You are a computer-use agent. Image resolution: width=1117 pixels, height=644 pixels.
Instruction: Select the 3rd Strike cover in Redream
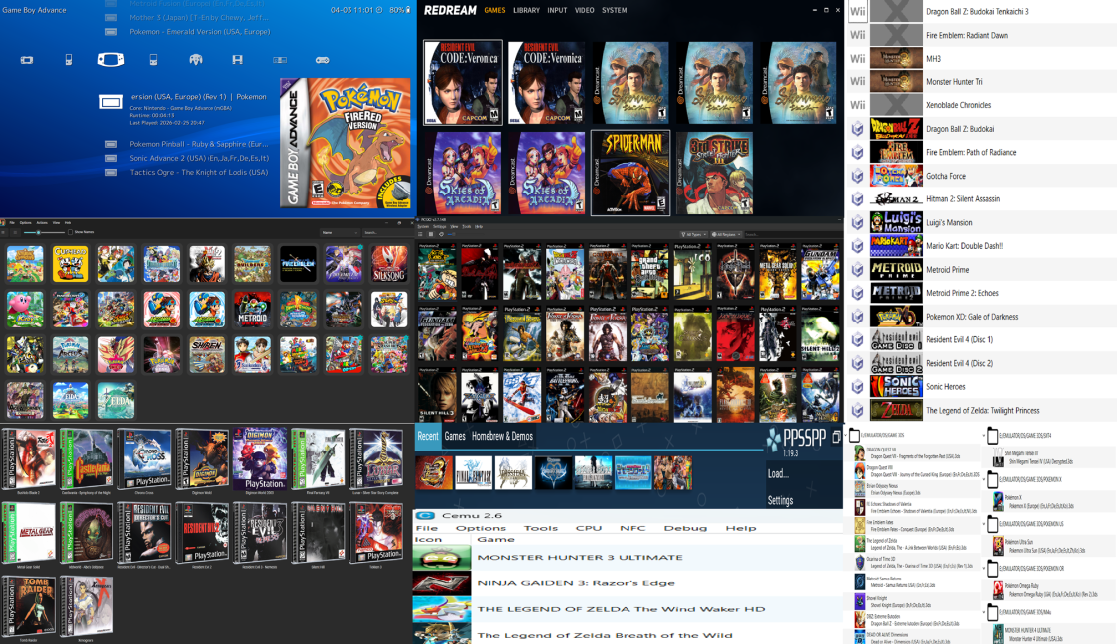(715, 173)
